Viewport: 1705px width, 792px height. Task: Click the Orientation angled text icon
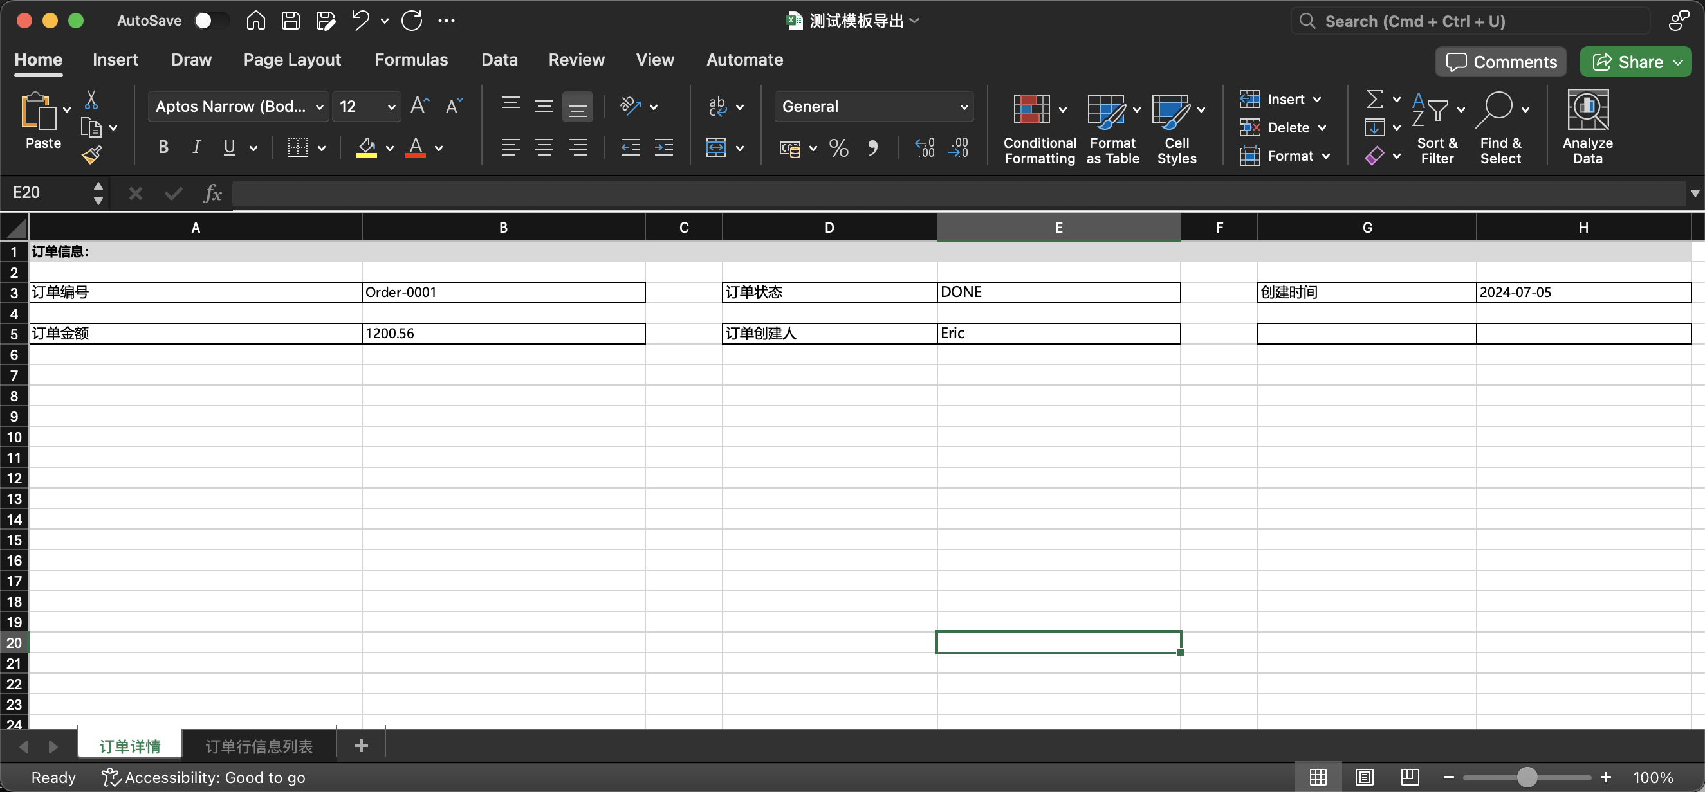pos(630,106)
